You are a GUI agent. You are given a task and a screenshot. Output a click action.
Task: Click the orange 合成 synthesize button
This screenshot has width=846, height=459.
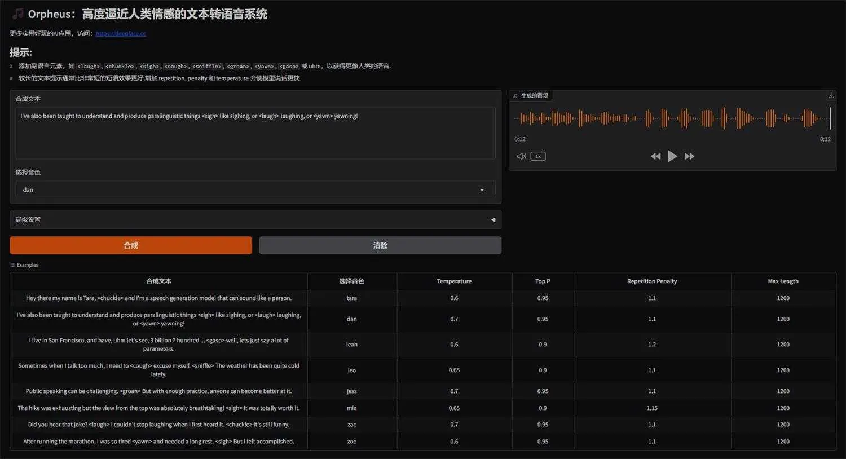pos(131,245)
